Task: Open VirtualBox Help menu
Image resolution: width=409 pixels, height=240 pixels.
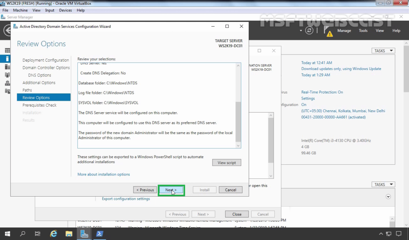Action: tap(81, 10)
